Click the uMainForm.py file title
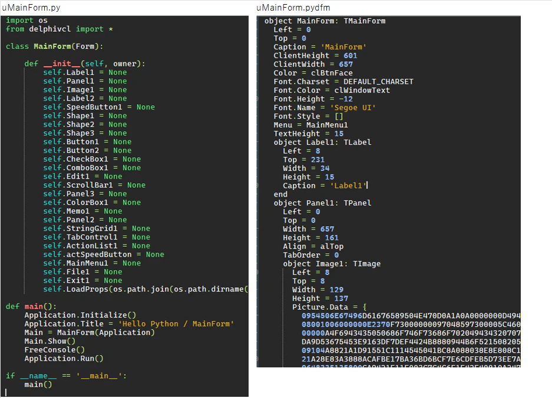Image resolution: width=552 pixels, height=398 pixels. tap(31, 8)
